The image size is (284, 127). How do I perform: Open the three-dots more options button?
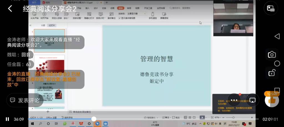[x=234, y=100]
